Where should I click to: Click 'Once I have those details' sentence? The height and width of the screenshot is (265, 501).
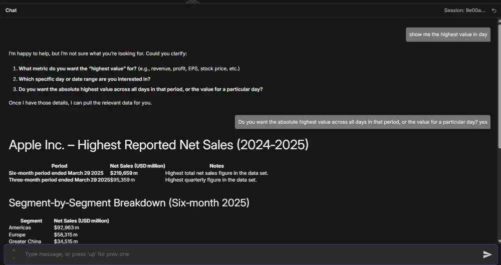coord(80,103)
